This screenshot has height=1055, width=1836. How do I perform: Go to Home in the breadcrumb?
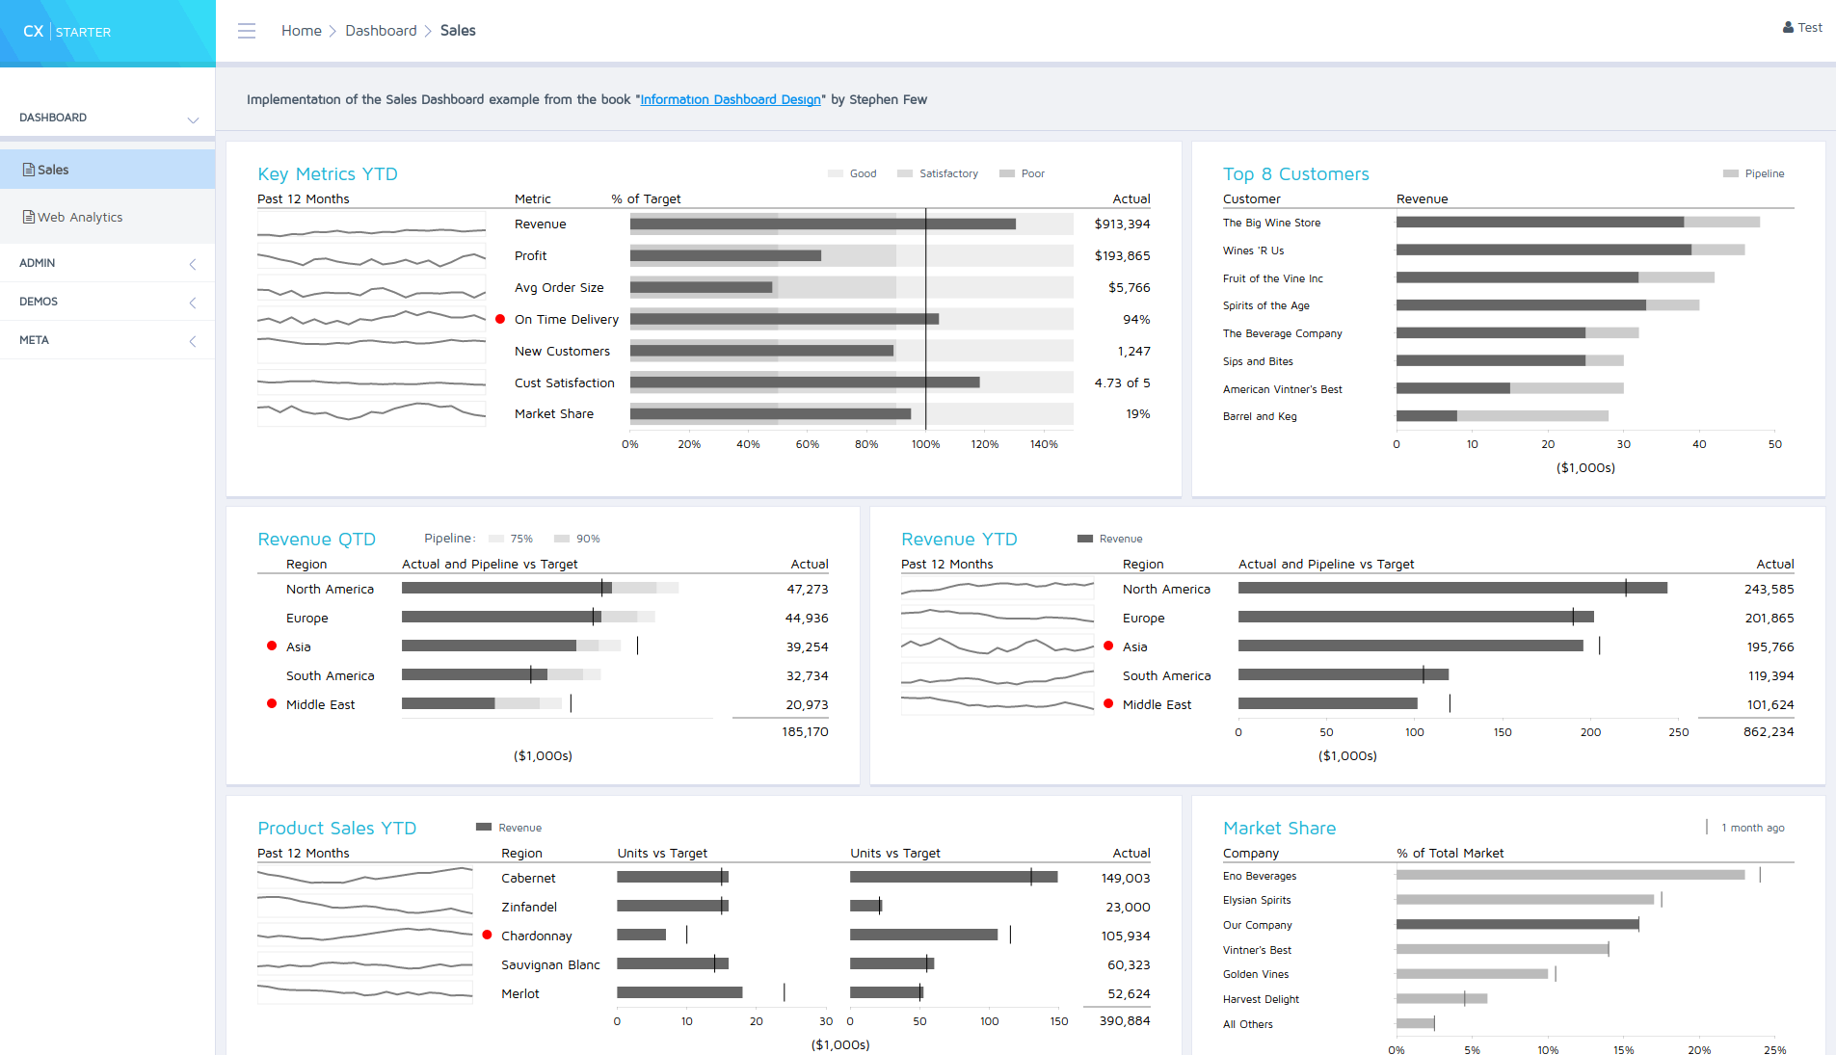(301, 31)
